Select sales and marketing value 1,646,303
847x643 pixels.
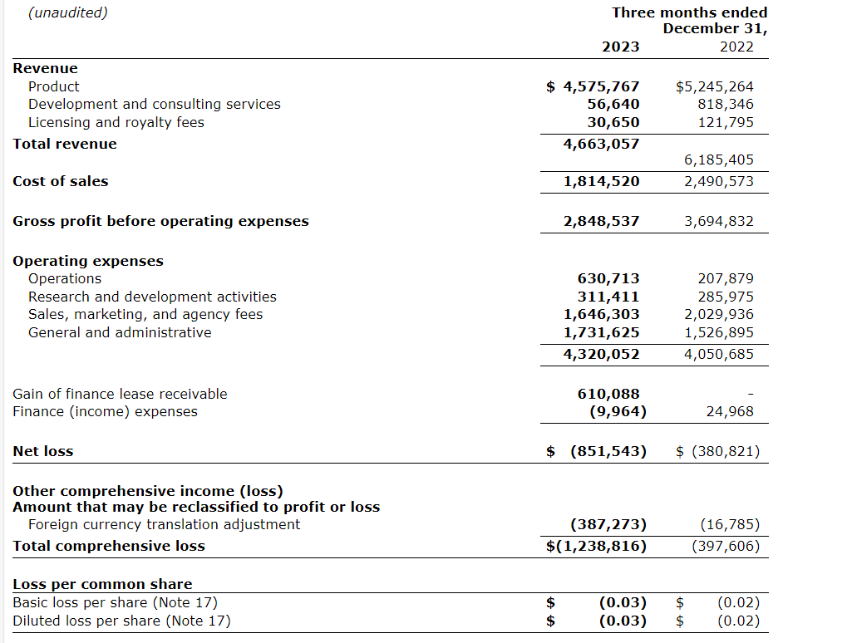[601, 314]
